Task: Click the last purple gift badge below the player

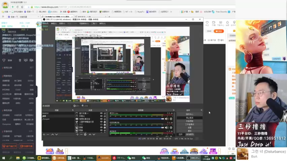Action: [213, 151]
